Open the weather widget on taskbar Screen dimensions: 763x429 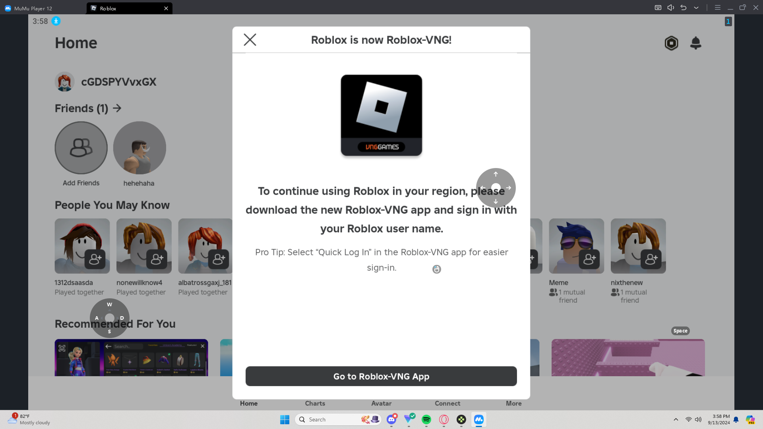[x=29, y=419]
